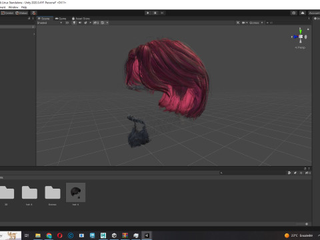Image resolution: width=320 pixels, height=240 pixels.
Task: Toggle the Global handle rotation button
Action: coord(21,13)
